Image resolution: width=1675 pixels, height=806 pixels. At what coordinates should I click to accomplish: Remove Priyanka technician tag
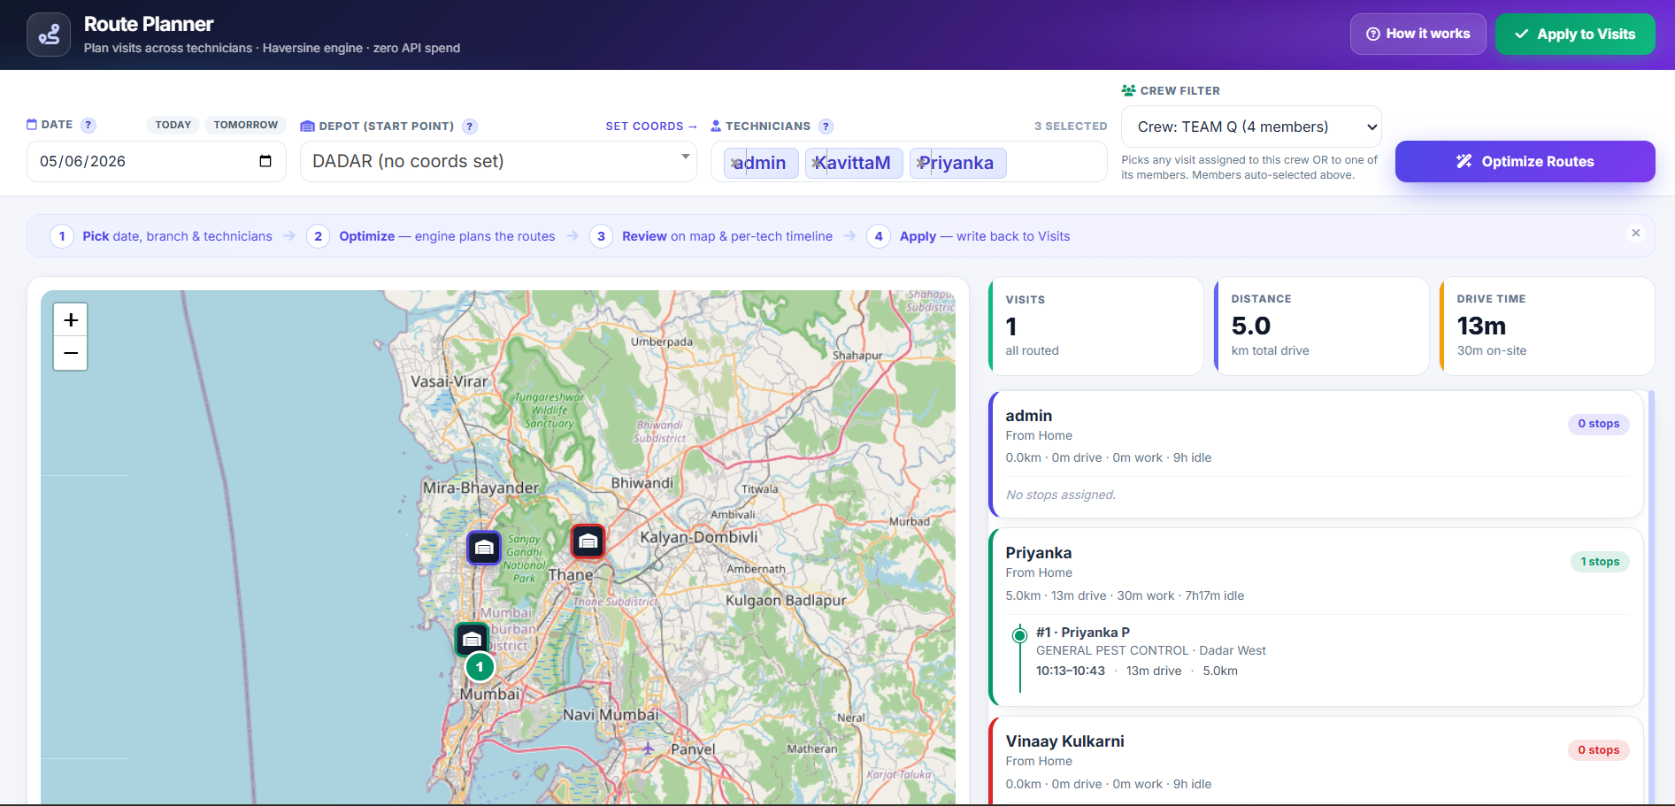tap(921, 163)
